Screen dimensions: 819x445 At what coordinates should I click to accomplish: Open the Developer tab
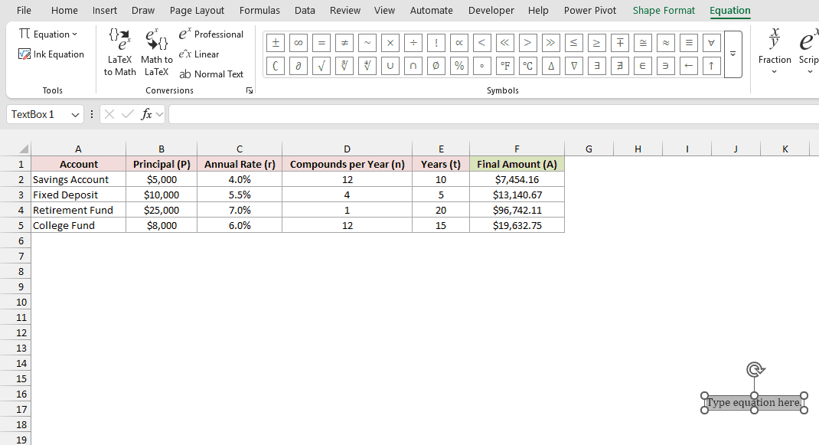click(x=491, y=11)
